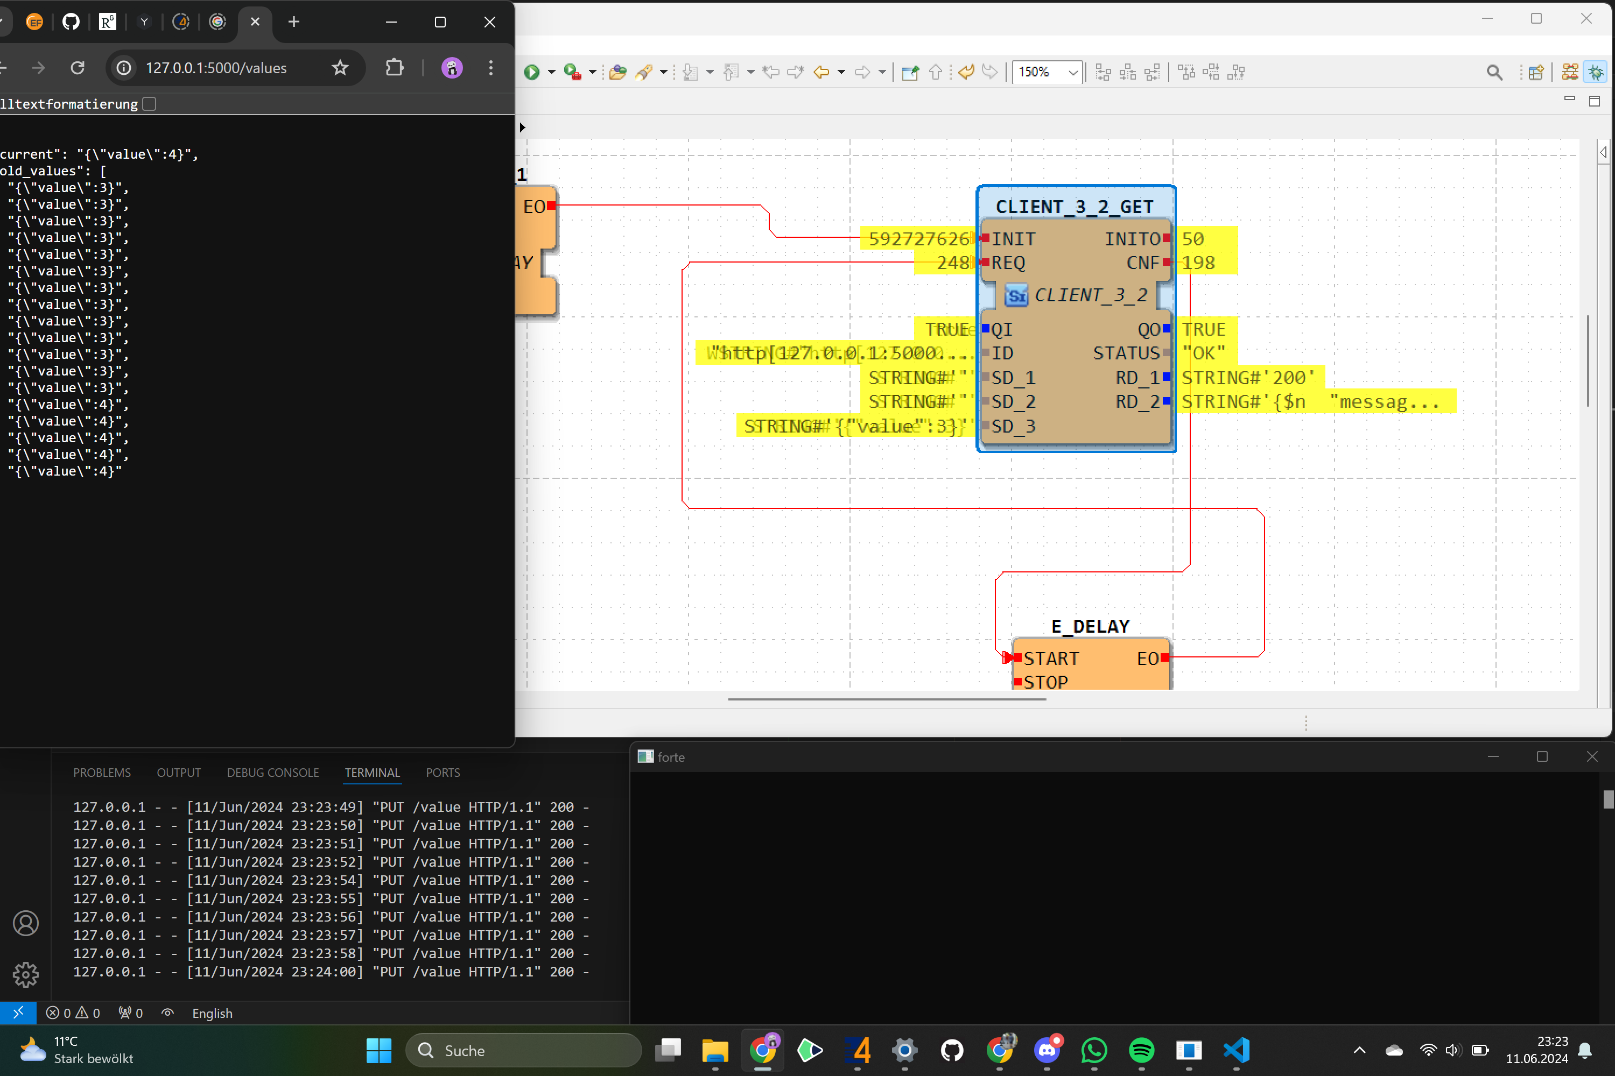The height and width of the screenshot is (1076, 1615).
Task: Reload the 127.0.0.1:5000/values page
Action: (x=78, y=68)
